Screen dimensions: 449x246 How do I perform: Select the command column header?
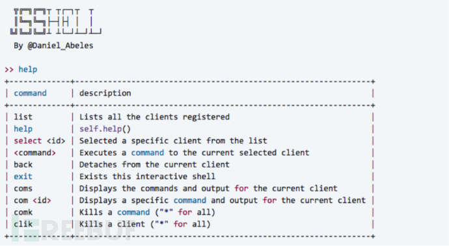click(30, 93)
